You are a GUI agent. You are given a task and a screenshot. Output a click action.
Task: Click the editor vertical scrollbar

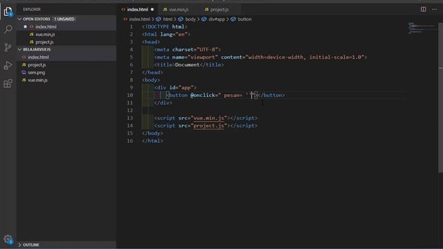click(440, 98)
